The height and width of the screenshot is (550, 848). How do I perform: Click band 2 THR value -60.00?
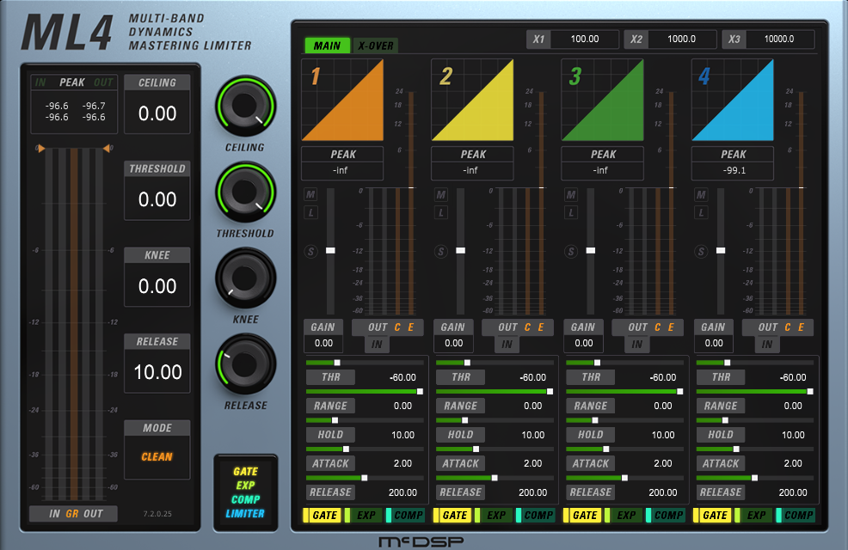532,377
